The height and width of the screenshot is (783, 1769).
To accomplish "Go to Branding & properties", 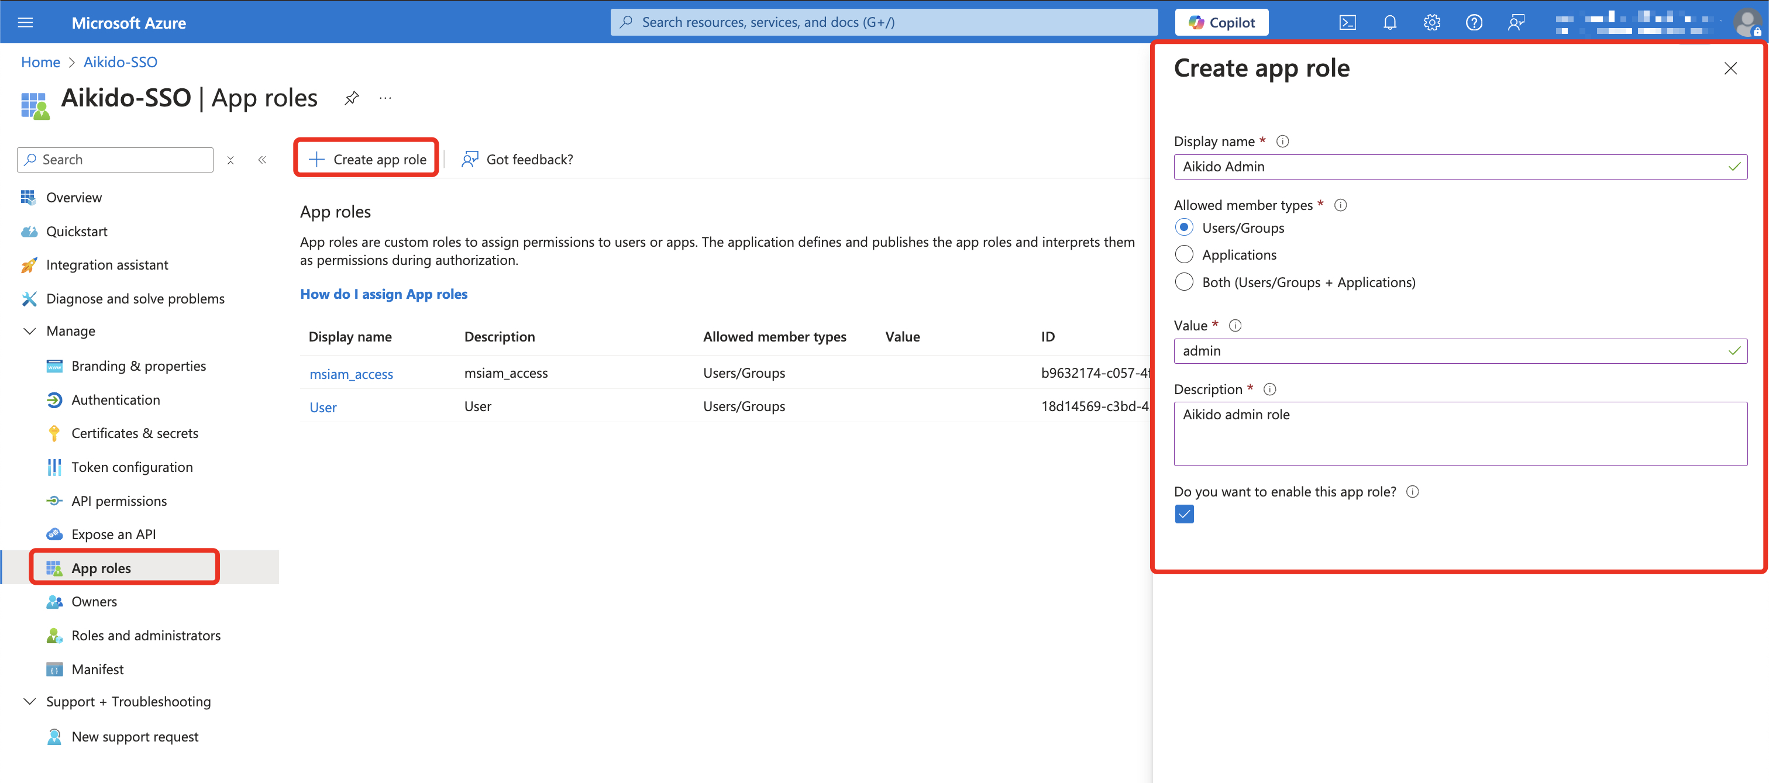I will pyautogui.click(x=140, y=365).
